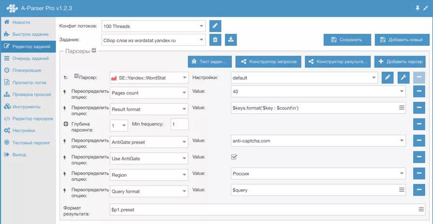Go to Новости in the sidebar
Viewport: 433px width, 224px height.
(x=28, y=22)
